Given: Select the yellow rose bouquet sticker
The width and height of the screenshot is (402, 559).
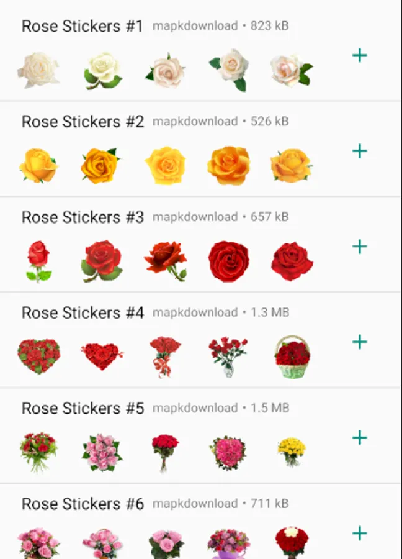Looking at the screenshot, I should coord(291,451).
